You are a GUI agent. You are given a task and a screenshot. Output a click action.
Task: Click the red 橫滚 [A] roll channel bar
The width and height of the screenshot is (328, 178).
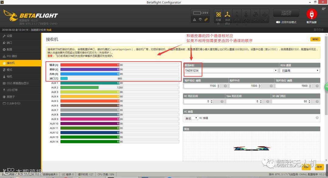click(x=120, y=65)
